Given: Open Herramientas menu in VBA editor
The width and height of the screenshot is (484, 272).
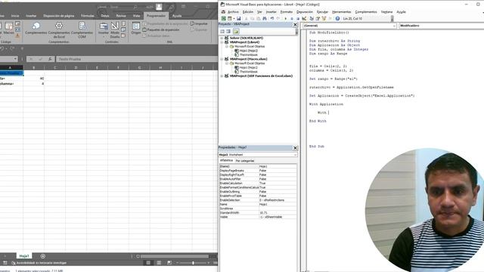Looking at the screenshot, I should coord(341,12).
